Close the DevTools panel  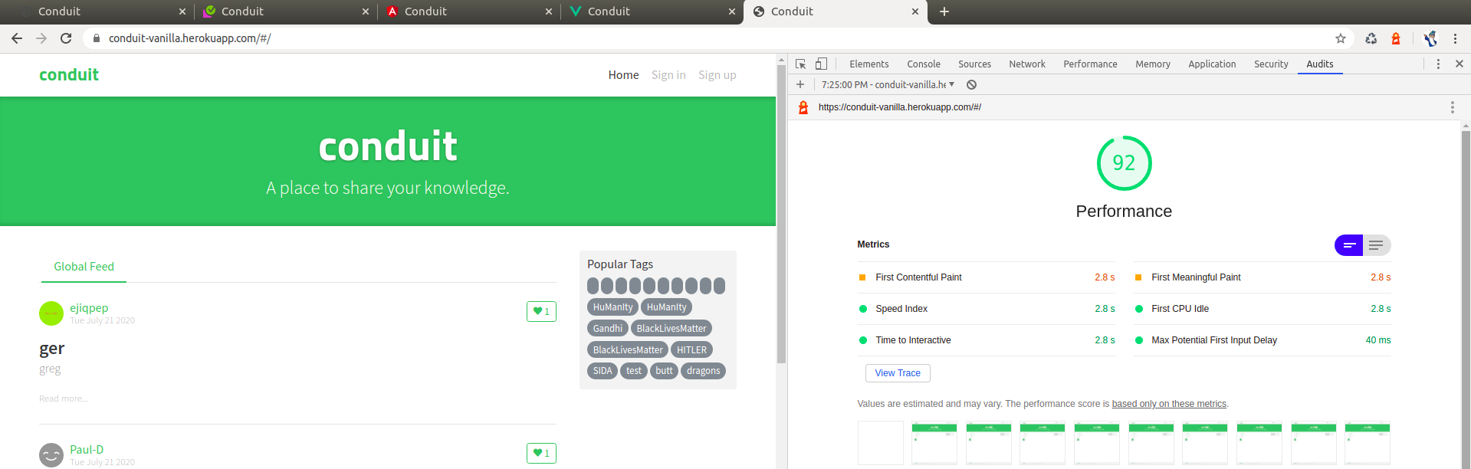click(x=1460, y=64)
